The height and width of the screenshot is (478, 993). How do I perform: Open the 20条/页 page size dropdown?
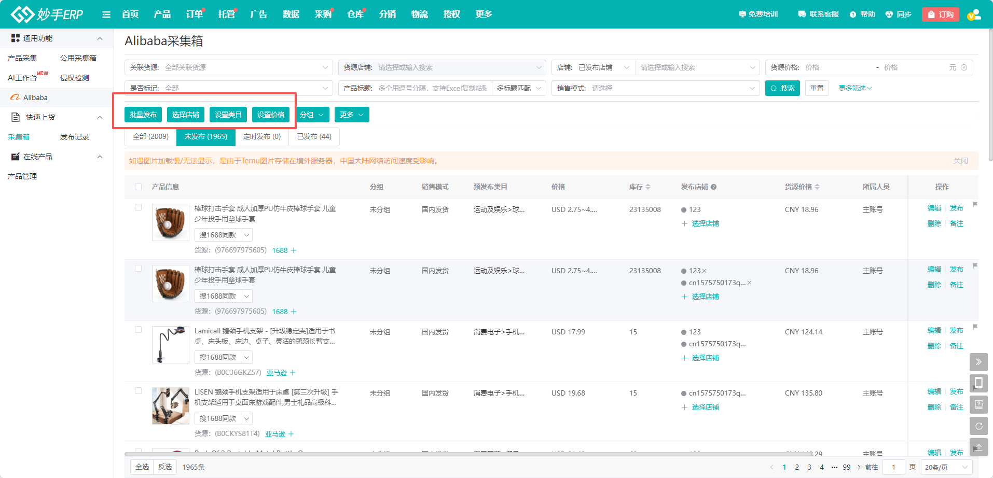(946, 467)
